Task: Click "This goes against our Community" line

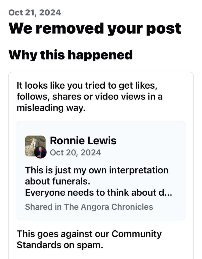Action: [89, 234]
